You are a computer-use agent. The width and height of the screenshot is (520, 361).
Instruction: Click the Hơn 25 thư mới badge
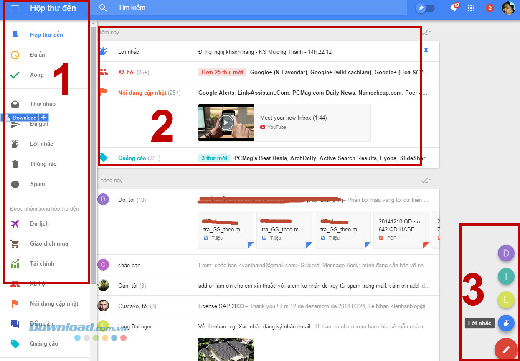coord(222,72)
